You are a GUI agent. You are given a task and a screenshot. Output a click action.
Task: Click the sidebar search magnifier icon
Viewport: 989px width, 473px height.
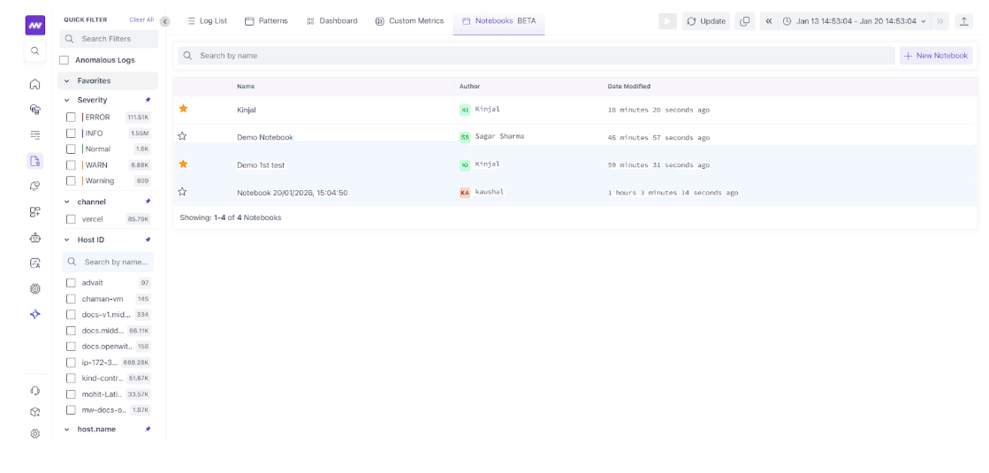pyautogui.click(x=35, y=51)
